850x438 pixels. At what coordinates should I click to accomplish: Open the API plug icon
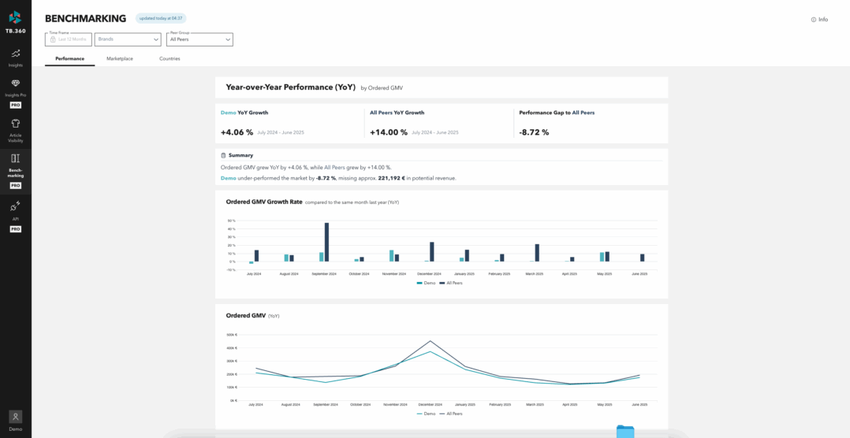click(15, 206)
